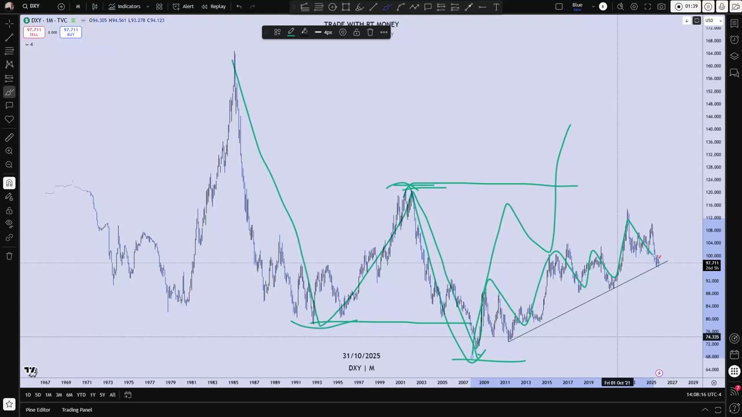Expand the layout manage dropdown arrow
Viewport: 742px width, 417px height.
tap(592, 6)
